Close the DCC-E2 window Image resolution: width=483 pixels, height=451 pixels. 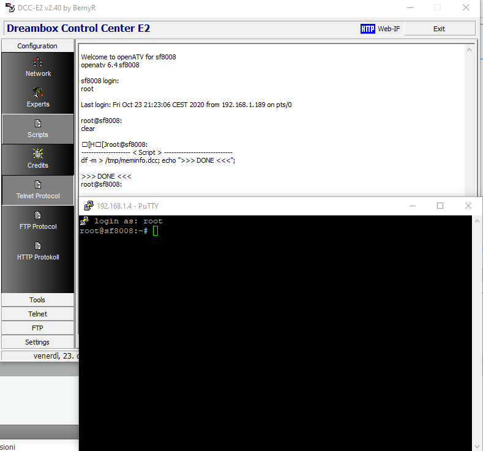(466, 8)
